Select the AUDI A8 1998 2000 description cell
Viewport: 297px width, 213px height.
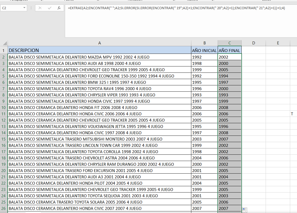point(99,63)
